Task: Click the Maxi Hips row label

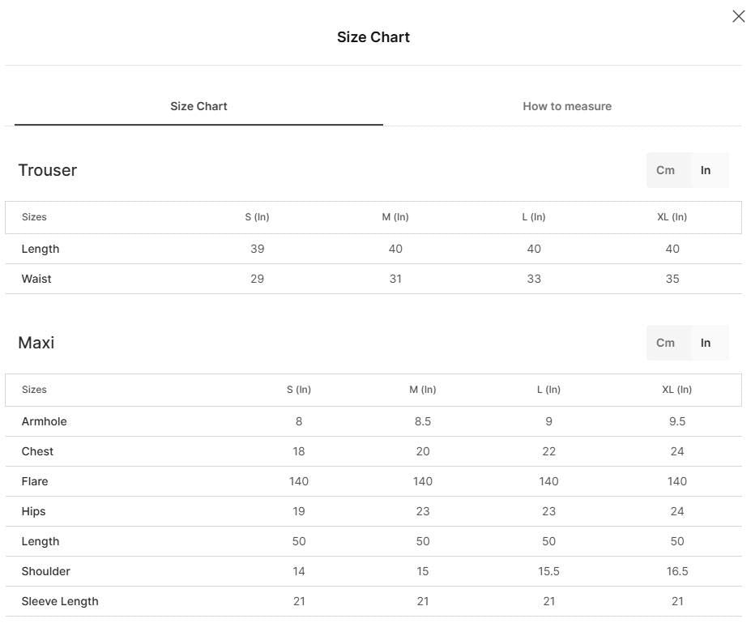Action: tap(33, 511)
